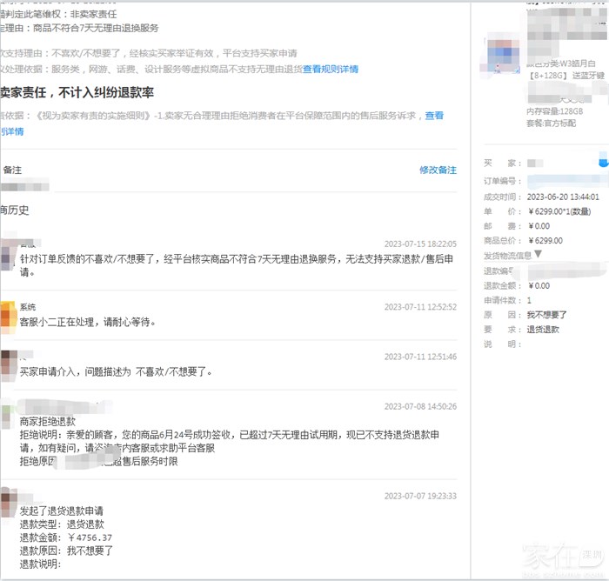This screenshot has height=581, width=609.
Task: Click the down triangle beside 发货物流信息
Action: (x=539, y=255)
